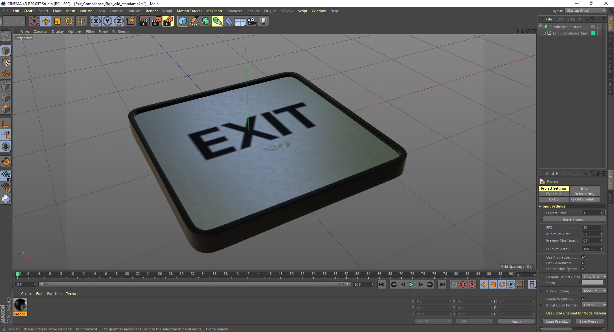Open the deformer objects palette

coord(229,21)
